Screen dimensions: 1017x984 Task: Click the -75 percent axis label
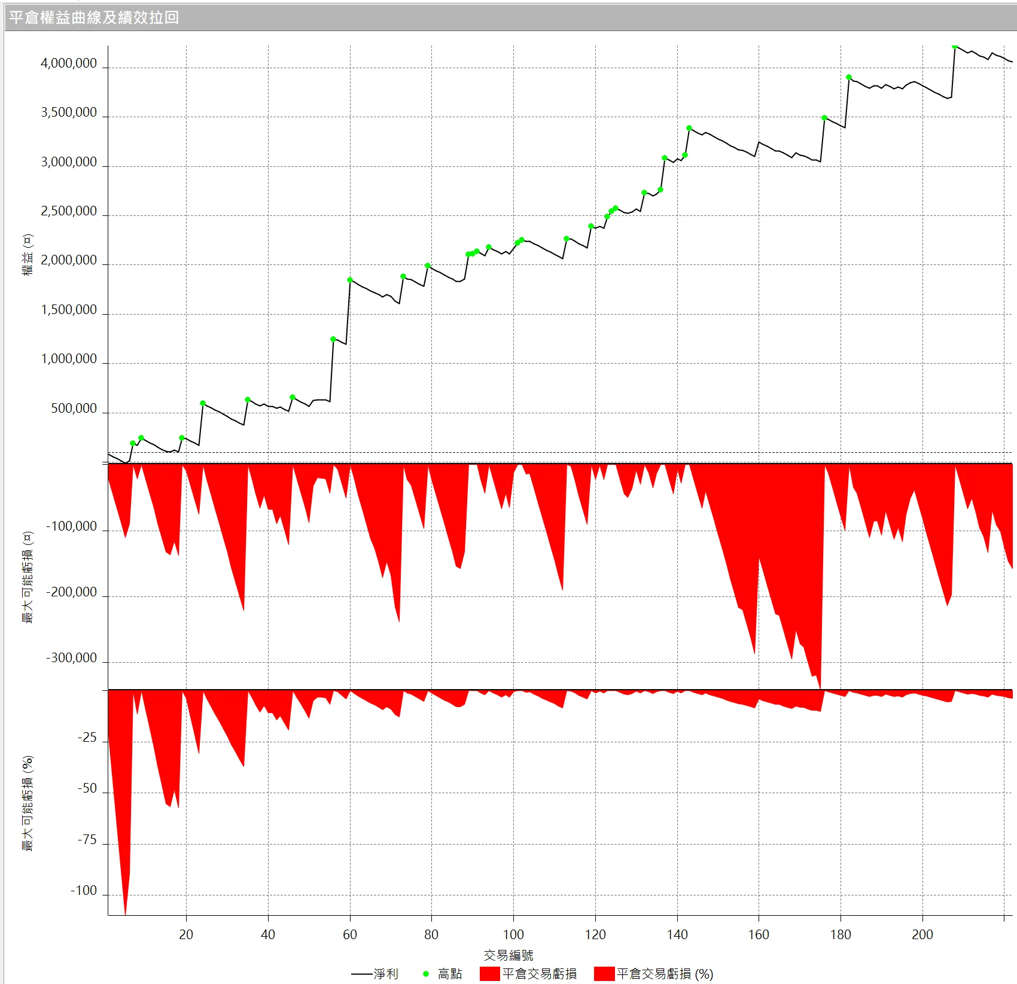(87, 840)
